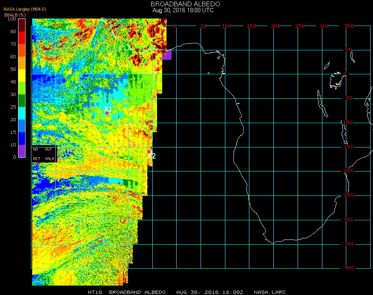Click the legend value 30
The height and width of the screenshot is (295, 373).
coord(13,95)
